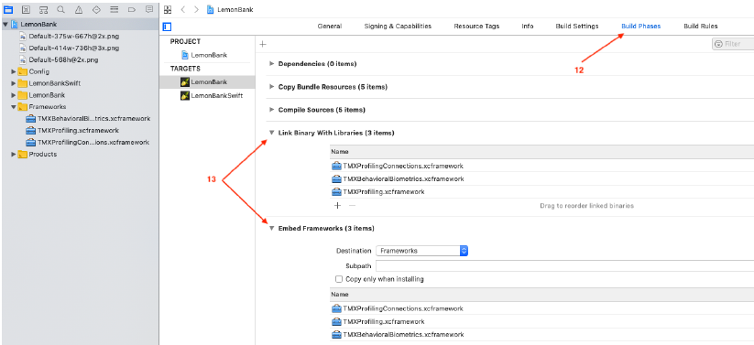754x345 pixels.
Task: Expand the LemonBankSwift folder
Action: (x=14, y=83)
